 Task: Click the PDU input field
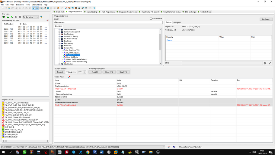coord(222,63)
